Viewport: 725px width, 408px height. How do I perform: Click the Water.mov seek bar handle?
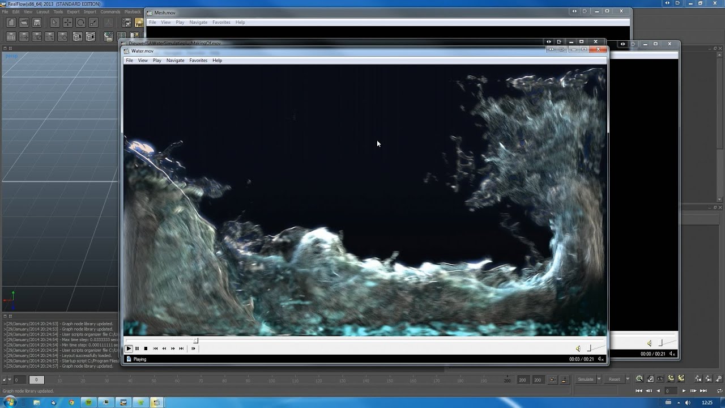(196, 341)
